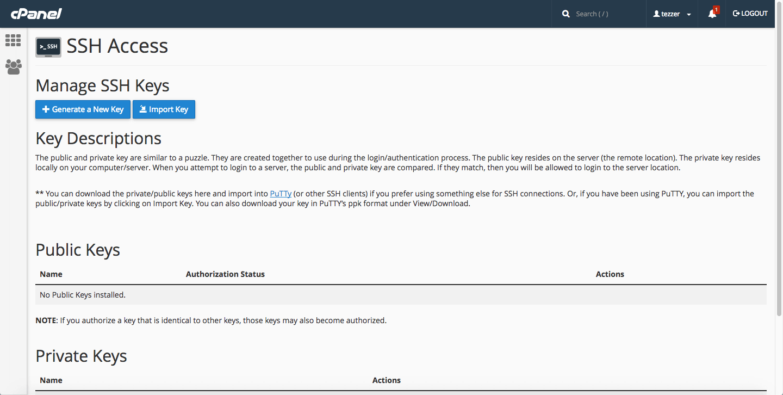Click the Logout link
This screenshot has height=395, width=783.
pyautogui.click(x=750, y=14)
